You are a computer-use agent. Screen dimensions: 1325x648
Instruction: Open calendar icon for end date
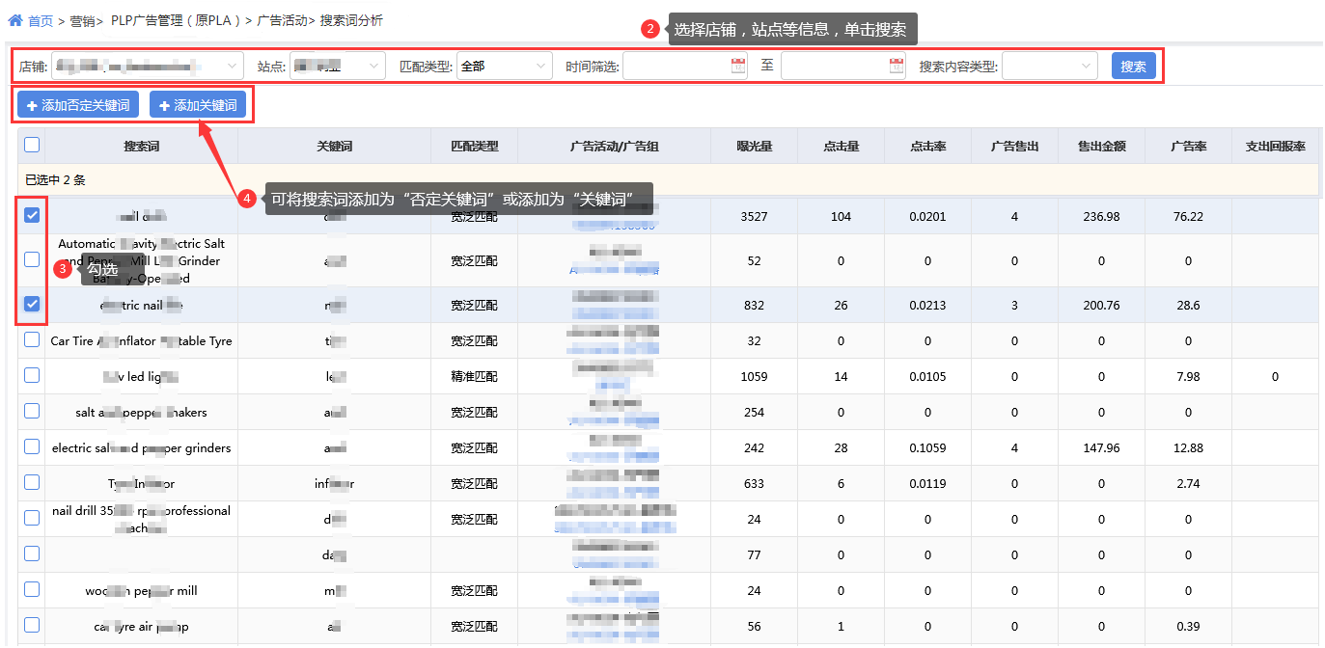pos(897,66)
